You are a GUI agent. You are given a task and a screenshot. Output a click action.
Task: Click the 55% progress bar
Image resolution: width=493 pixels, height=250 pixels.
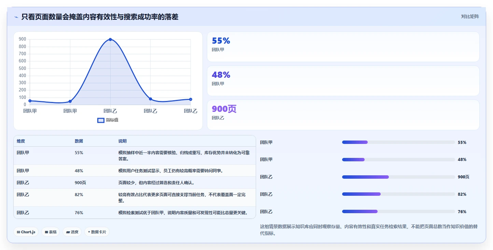click(398, 142)
